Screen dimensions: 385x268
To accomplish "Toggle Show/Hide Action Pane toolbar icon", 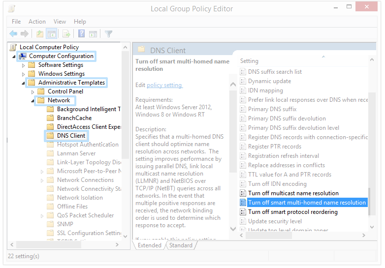I will (93, 34).
